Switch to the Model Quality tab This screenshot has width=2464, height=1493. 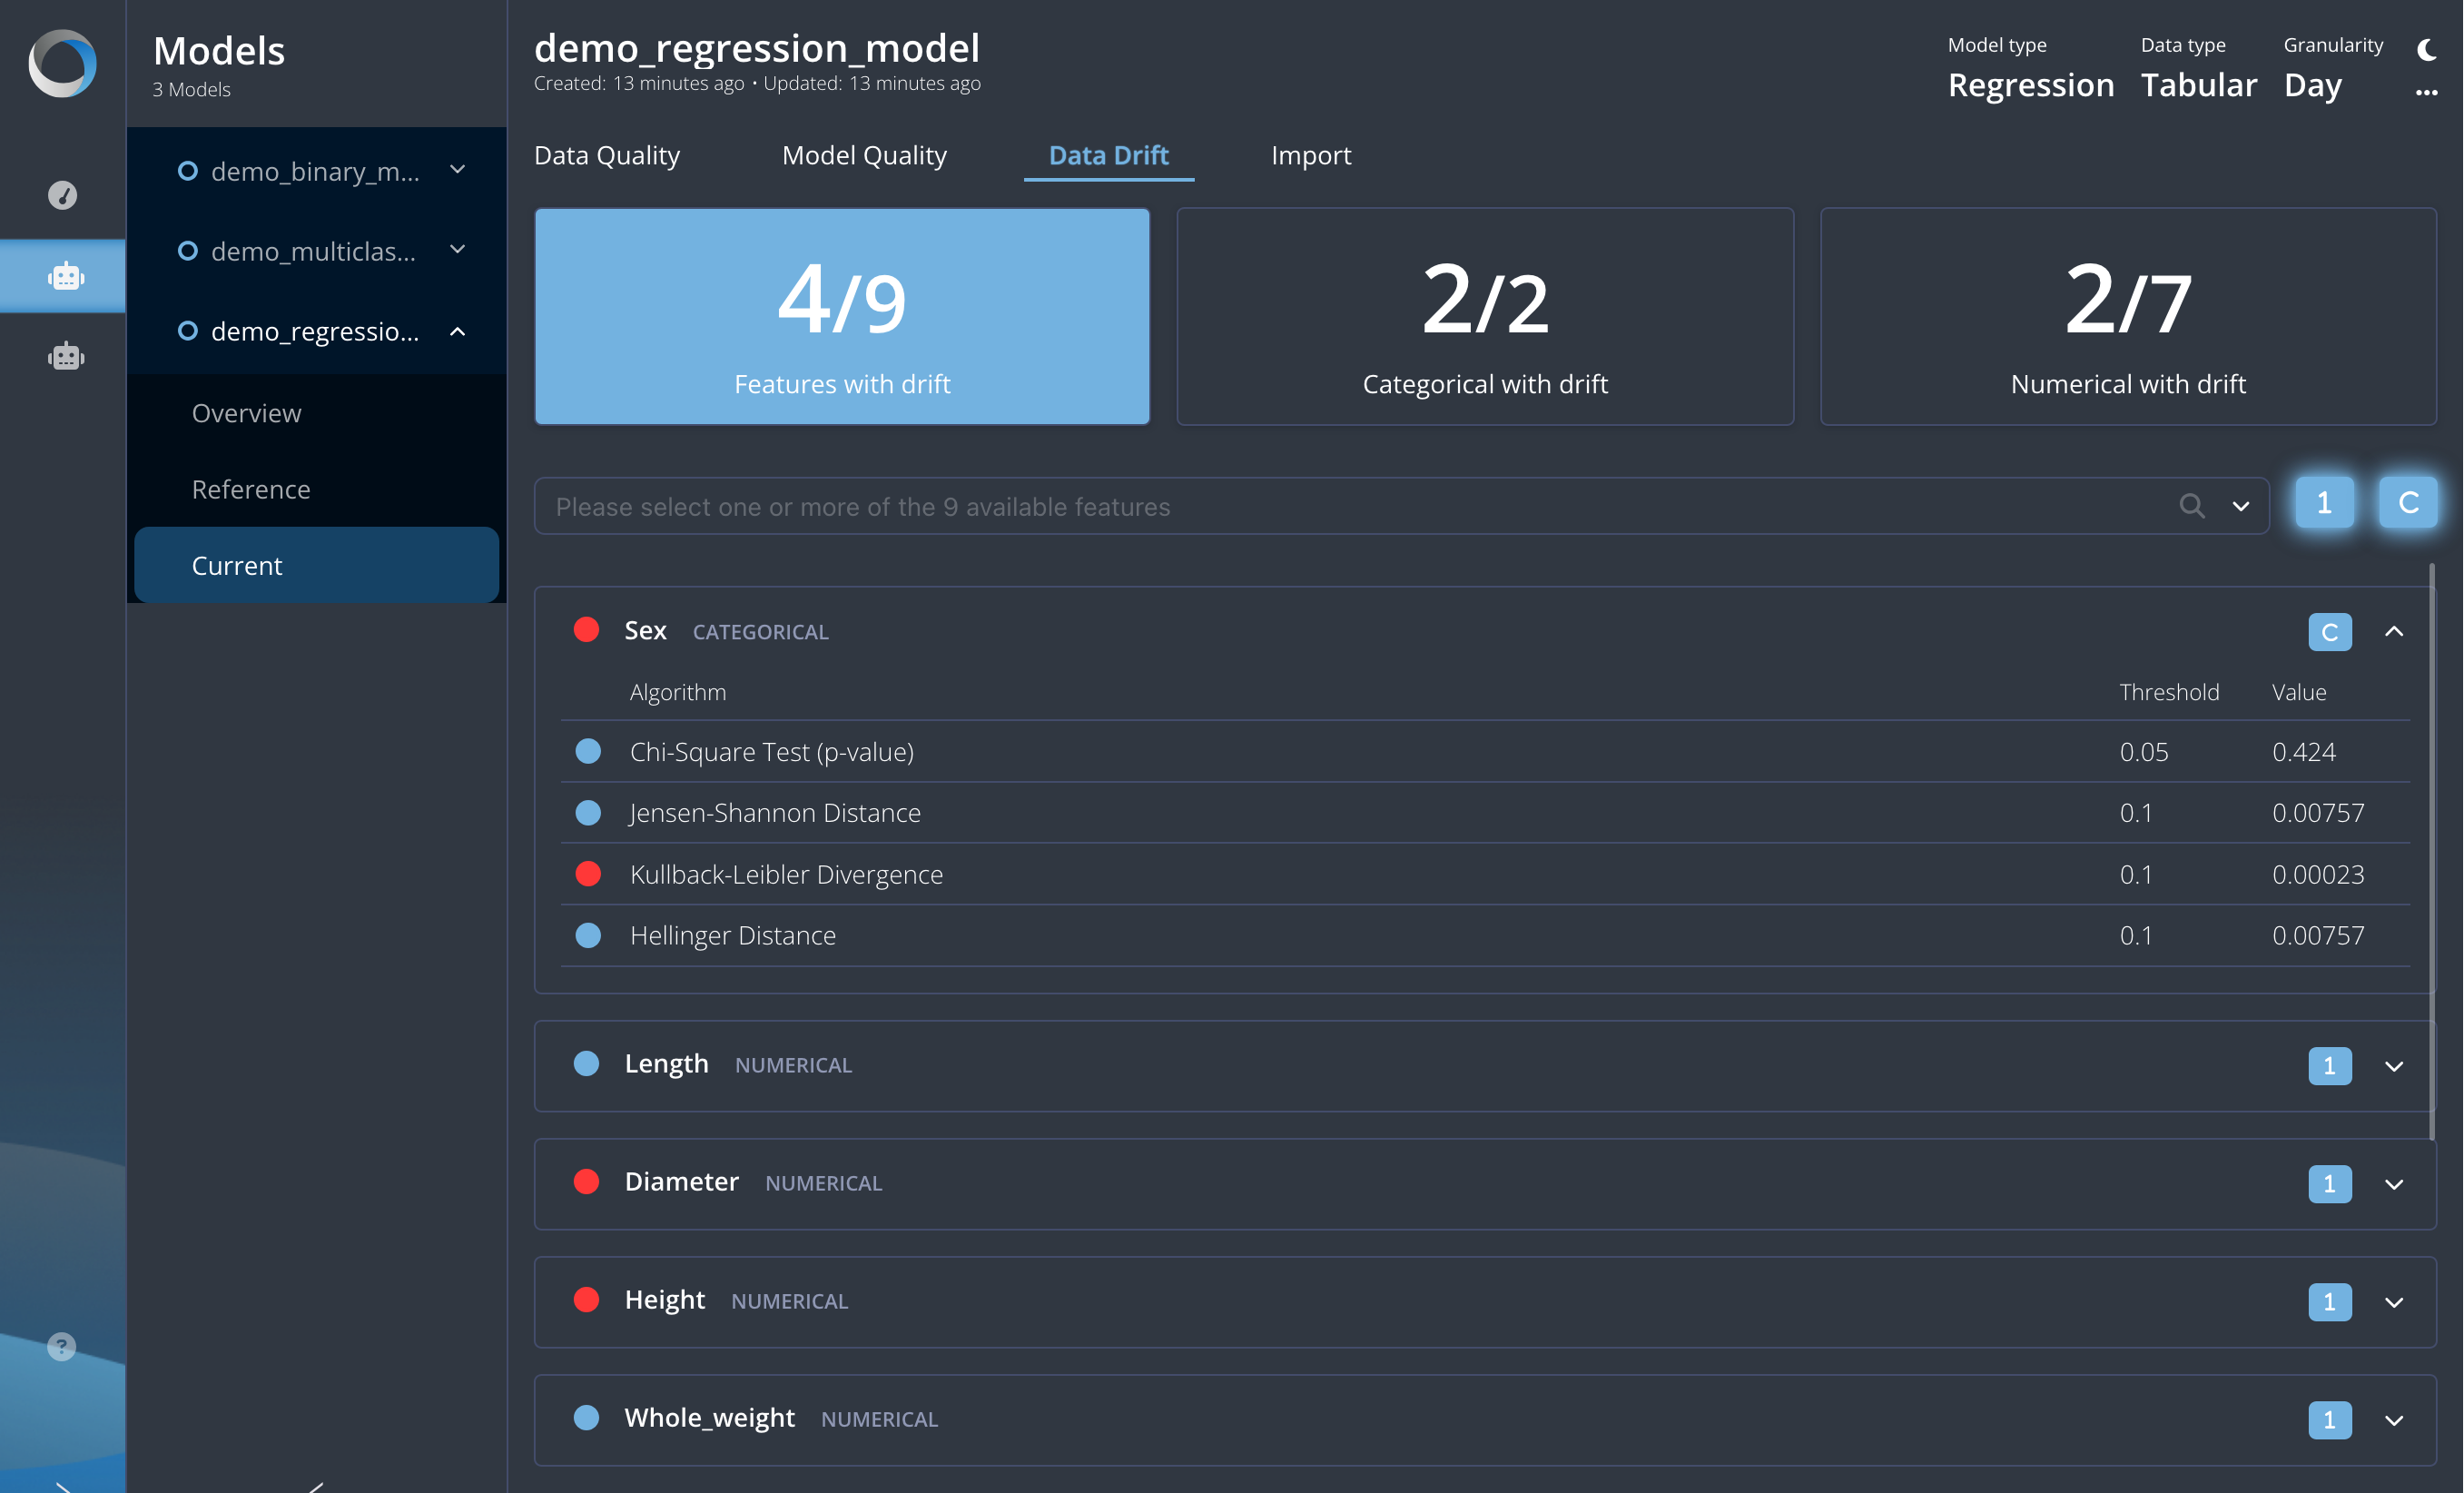[x=864, y=155]
